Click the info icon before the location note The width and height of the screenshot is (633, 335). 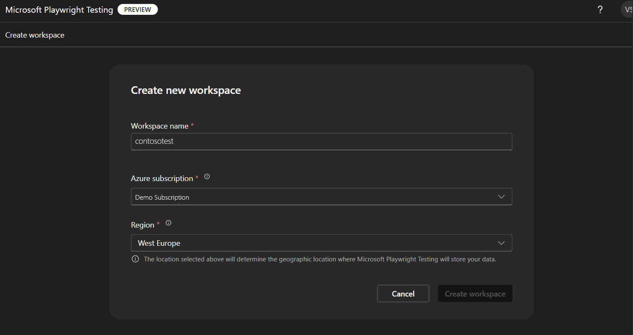tap(135, 259)
